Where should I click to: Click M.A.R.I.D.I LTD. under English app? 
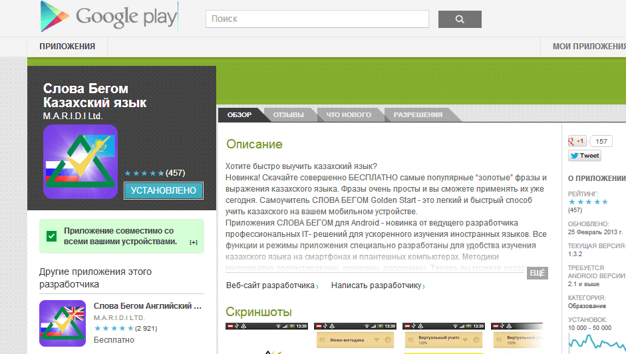pyautogui.click(x=119, y=317)
